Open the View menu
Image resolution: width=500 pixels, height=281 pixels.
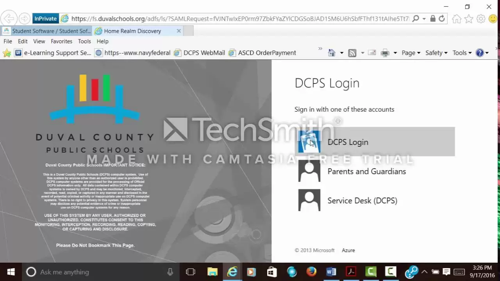[x=39, y=41]
